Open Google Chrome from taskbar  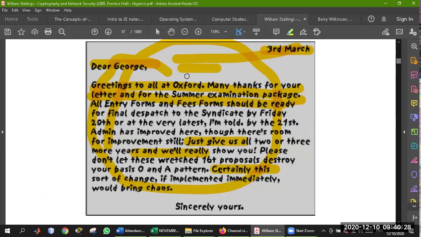click(x=65, y=231)
